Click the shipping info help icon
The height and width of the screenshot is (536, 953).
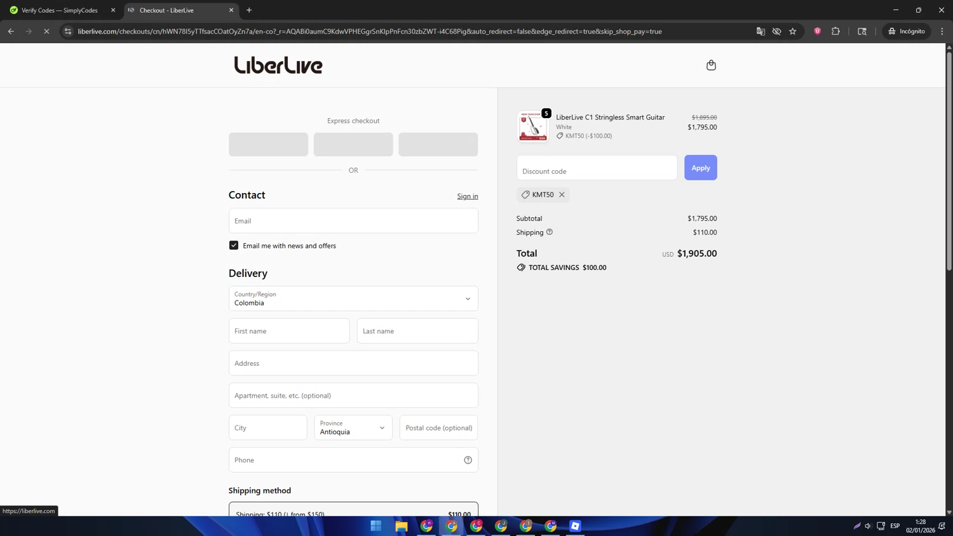550,232
